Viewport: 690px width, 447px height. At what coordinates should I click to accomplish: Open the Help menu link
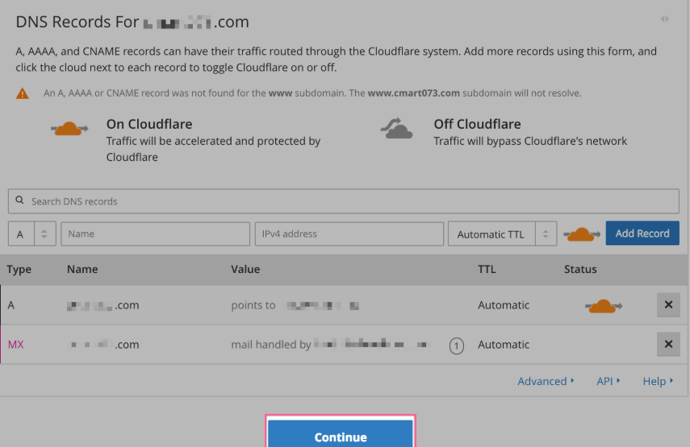point(658,381)
